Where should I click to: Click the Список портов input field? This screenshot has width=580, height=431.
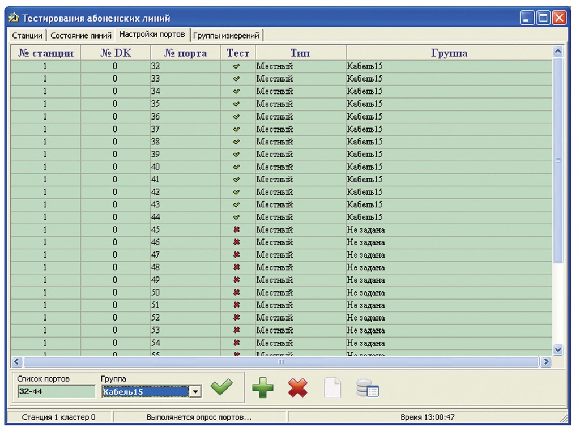(x=56, y=391)
